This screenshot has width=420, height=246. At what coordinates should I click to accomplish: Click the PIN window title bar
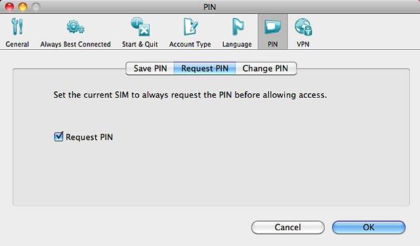pyautogui.click(x=210, y=7)
